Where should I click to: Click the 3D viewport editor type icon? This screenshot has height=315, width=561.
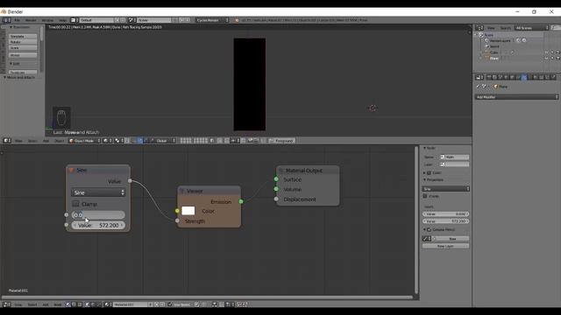[7, 141]
